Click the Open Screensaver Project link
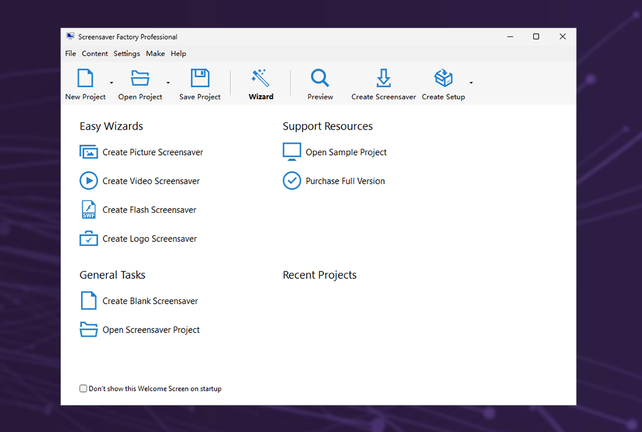Viewport: 642px width, 432px height. click(151, 330)
